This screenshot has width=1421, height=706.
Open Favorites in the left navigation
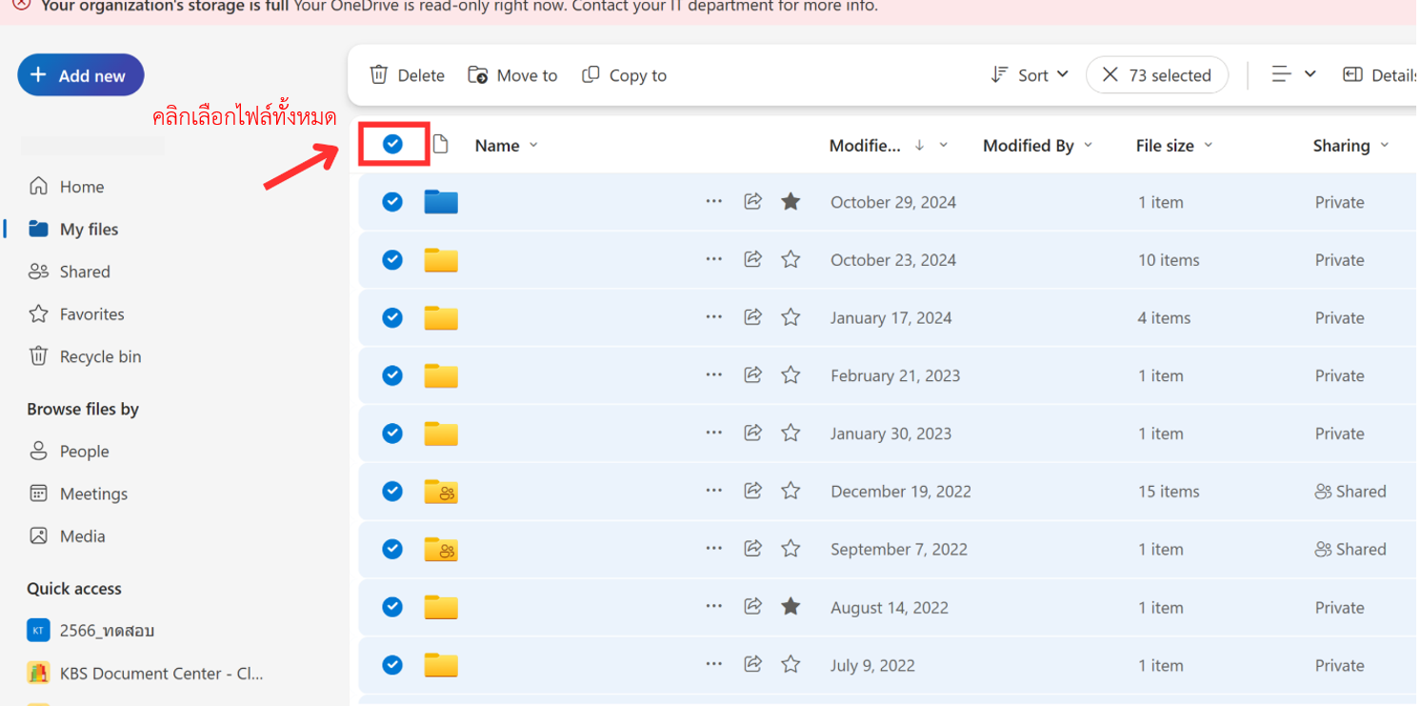coord(91,314)
